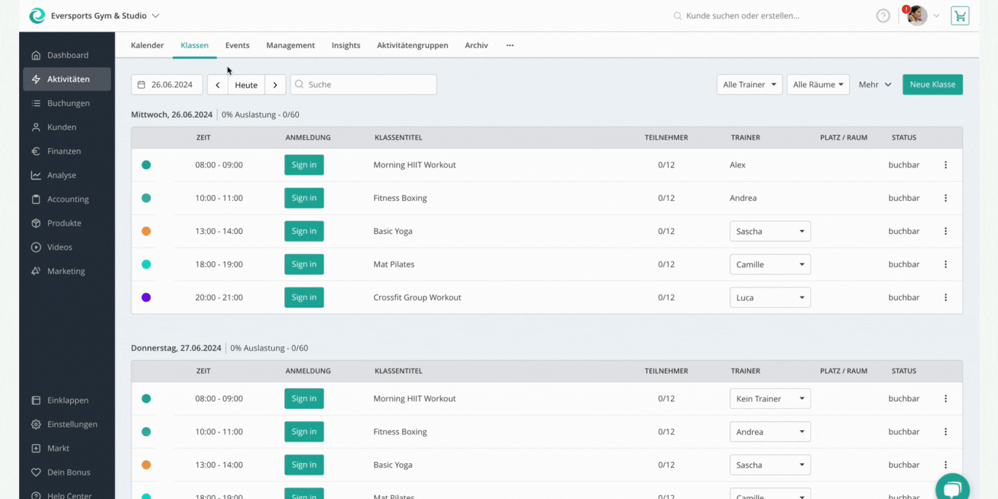Screen dimensions: 998x499
Task: Sign in to Crossfit Group Workout
Action: 304,297
